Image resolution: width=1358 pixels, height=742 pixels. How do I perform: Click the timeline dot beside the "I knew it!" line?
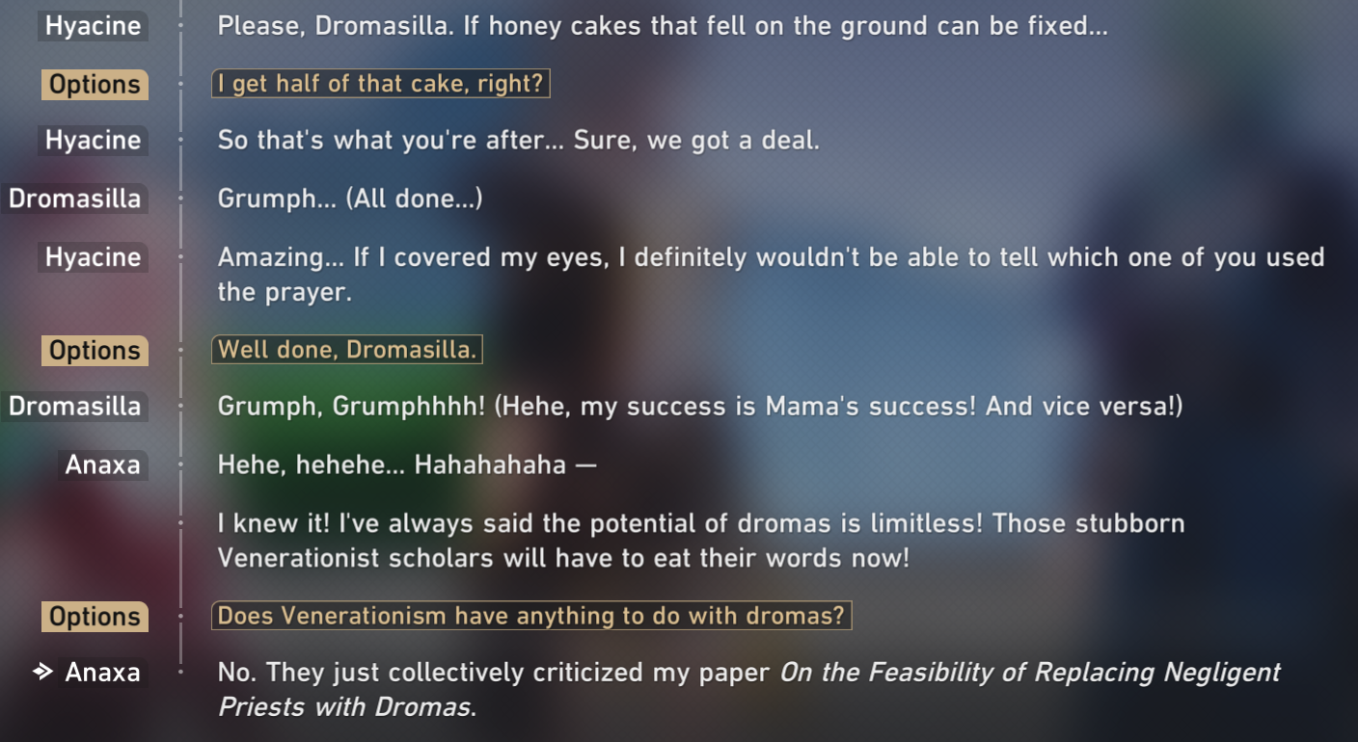[x=180, y=523]
